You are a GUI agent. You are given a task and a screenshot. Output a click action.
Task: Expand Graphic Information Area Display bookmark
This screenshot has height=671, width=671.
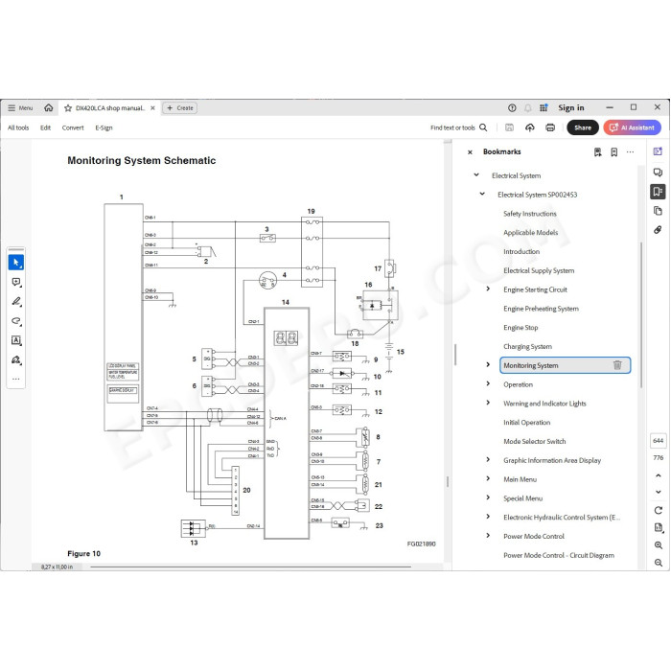(x=488, y=459)
